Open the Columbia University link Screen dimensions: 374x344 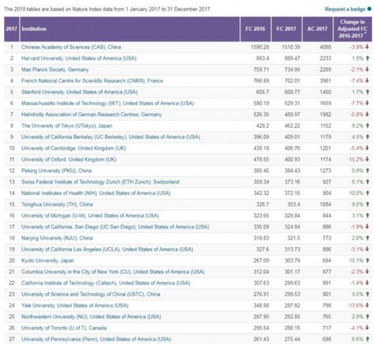113,272
